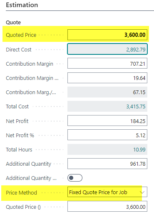Click the Quote group caption
Viewport: 154px width, 218px height.
[x=13, y=22]
